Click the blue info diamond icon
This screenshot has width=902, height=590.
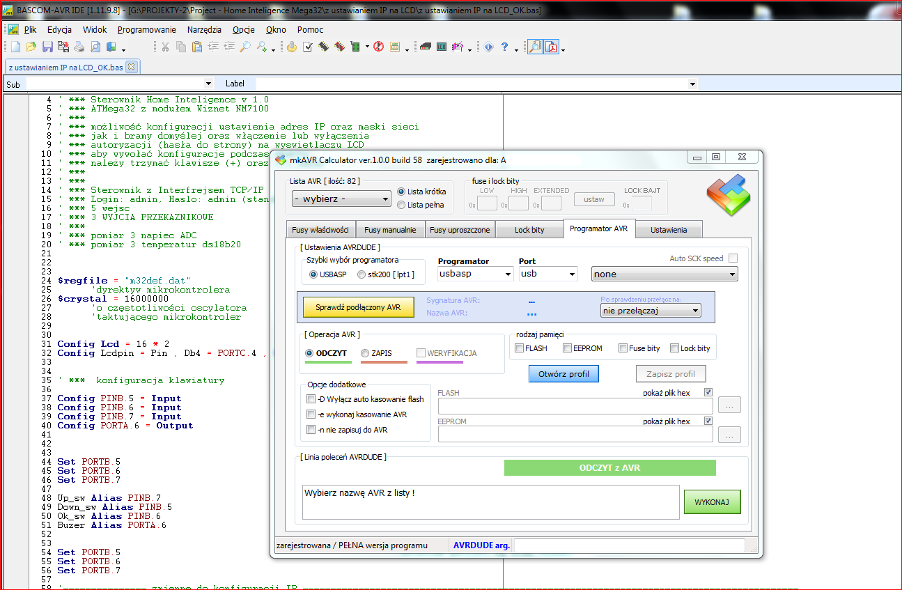pos(488,47)
